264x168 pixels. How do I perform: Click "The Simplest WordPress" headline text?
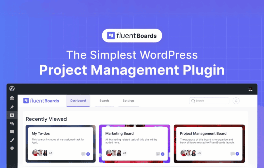132,55
